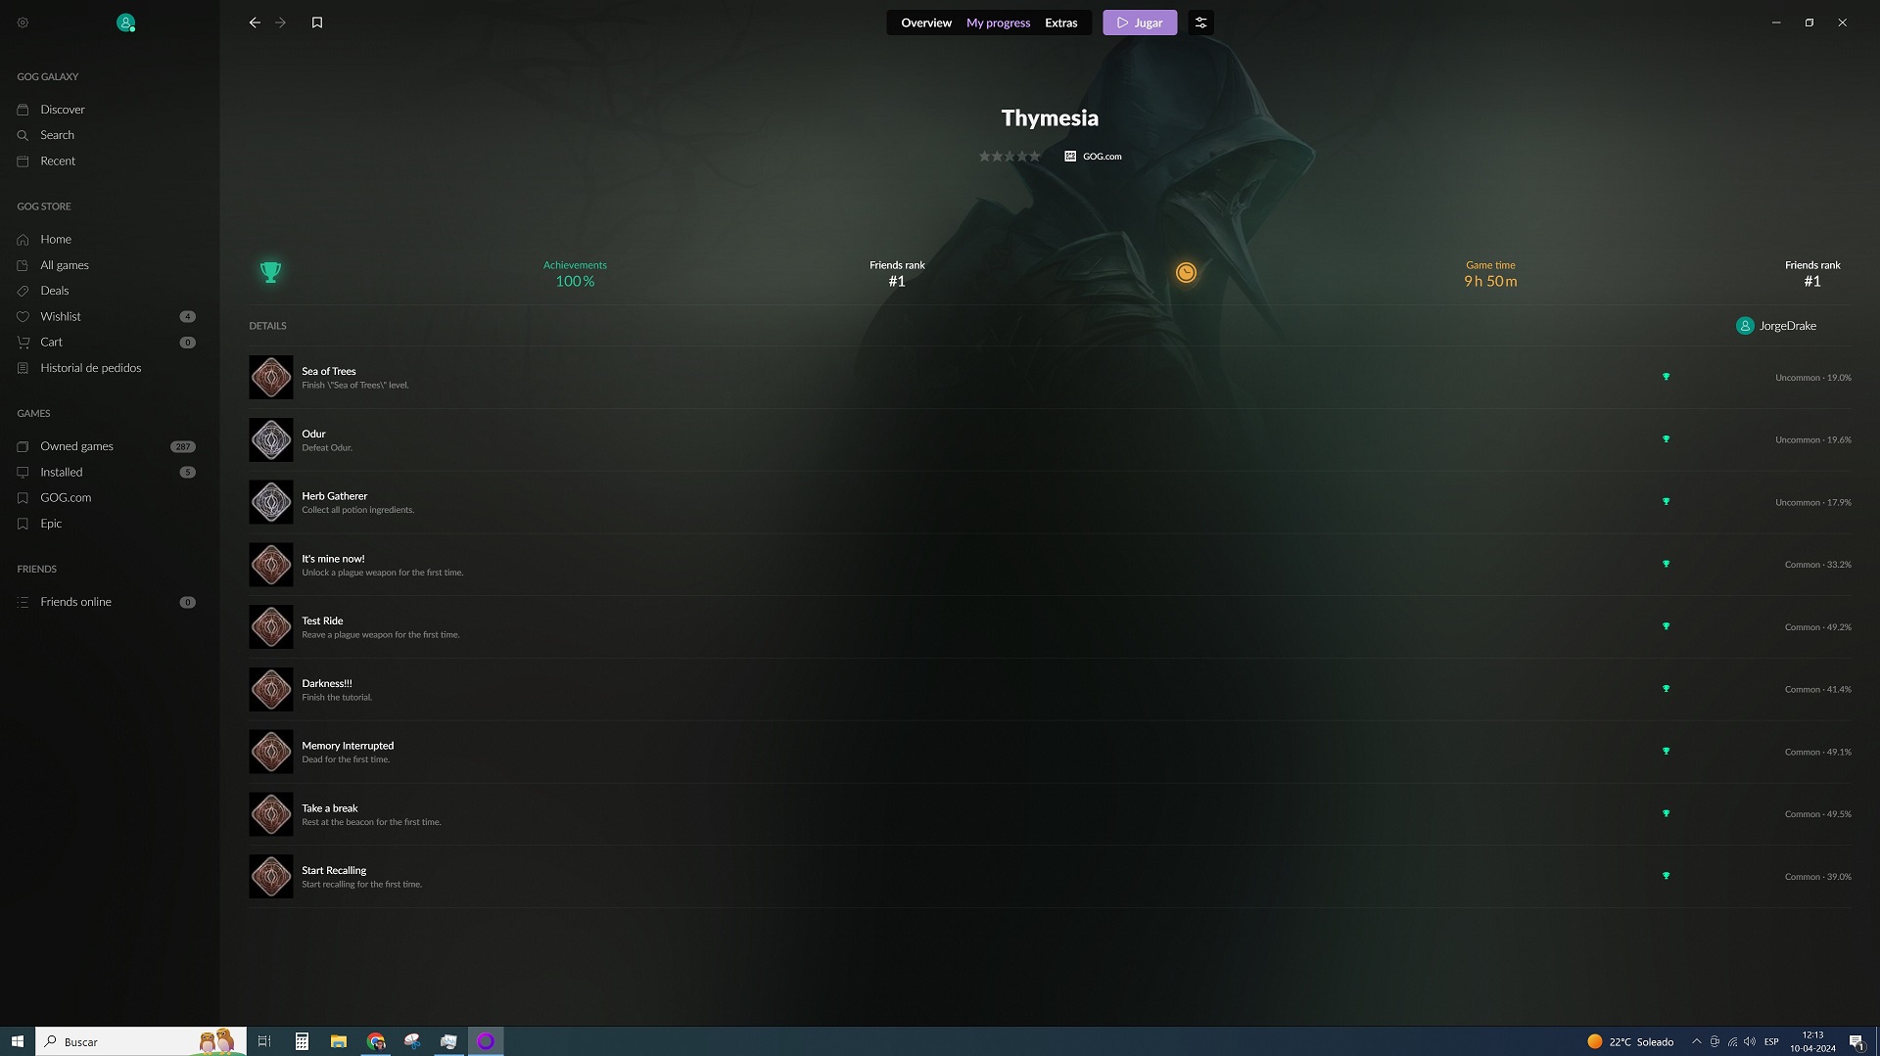Go back with the left arrow
The image size is (1880, 1056).
[x=255, y=23]
